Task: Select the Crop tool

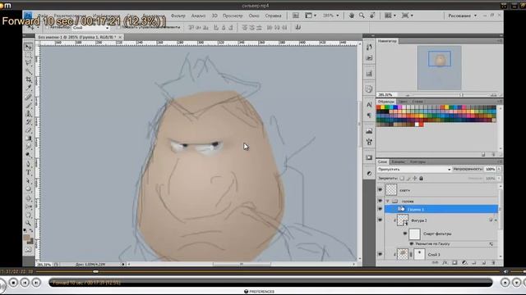Action: pyautogui.click(x=29, y=79)
